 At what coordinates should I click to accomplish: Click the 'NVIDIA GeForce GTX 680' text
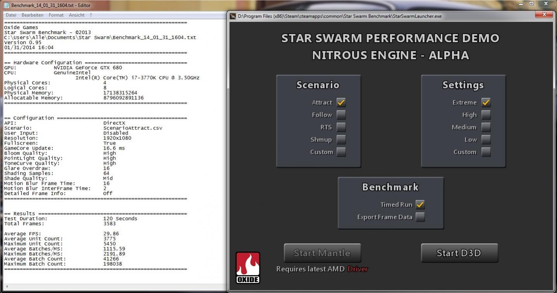click(88, 67)
